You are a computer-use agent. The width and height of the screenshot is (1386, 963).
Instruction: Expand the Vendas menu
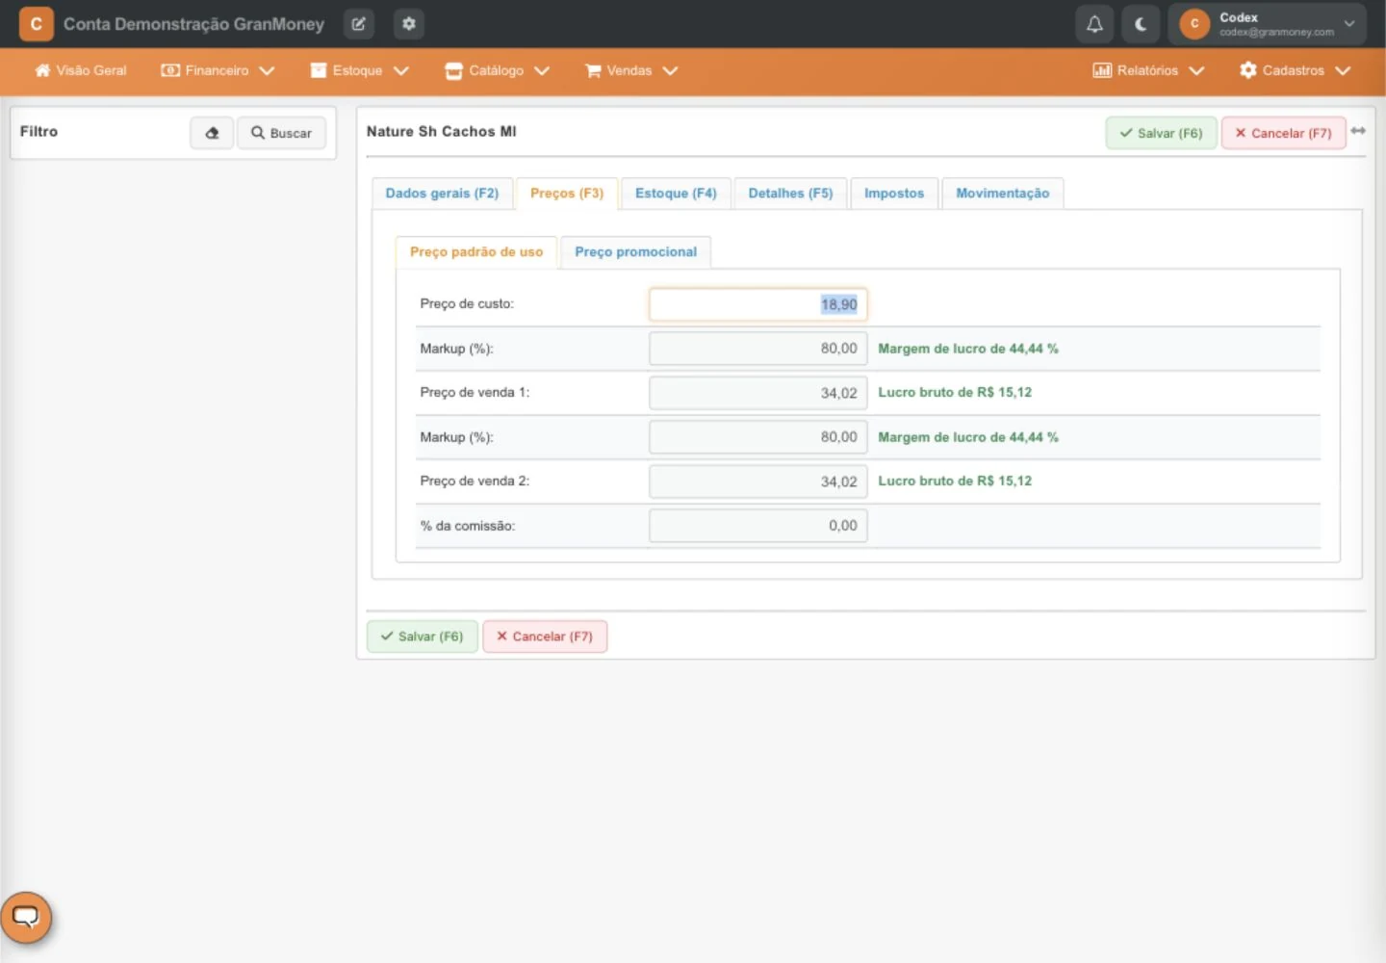point(631,70)
